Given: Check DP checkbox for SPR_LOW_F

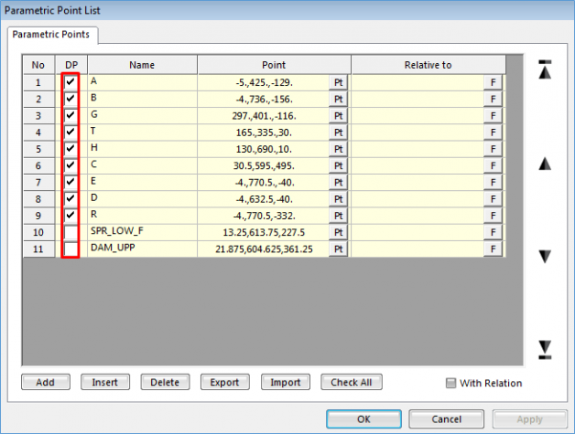Looking at the screenshot, I should coord(71,232).
